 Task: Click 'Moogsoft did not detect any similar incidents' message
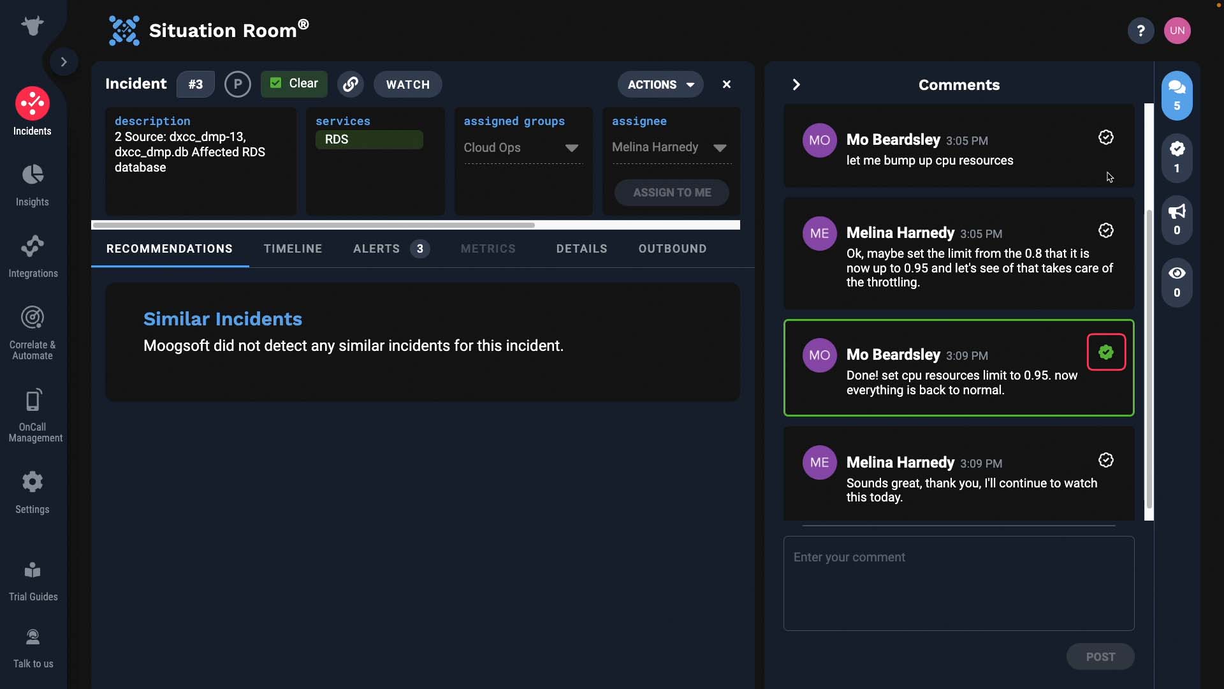(353, 346)
